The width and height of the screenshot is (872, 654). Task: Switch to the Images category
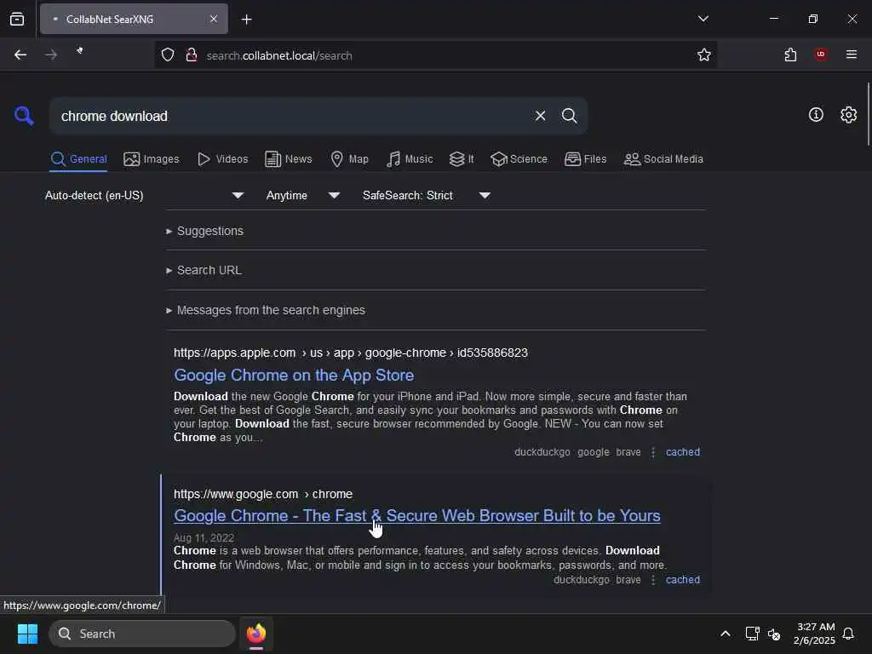click(x=152, y=159)
